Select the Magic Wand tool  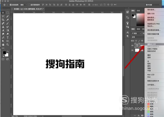[x=8, y=16]
